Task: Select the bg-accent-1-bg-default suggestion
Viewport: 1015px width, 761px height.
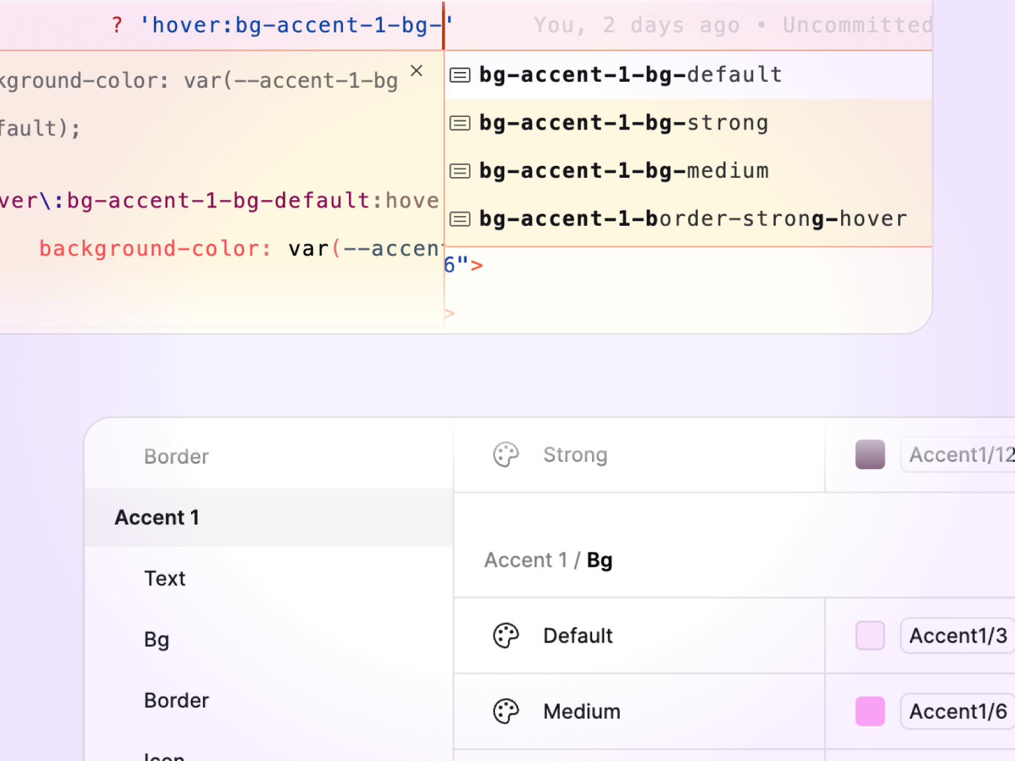Action: point(688,75)
